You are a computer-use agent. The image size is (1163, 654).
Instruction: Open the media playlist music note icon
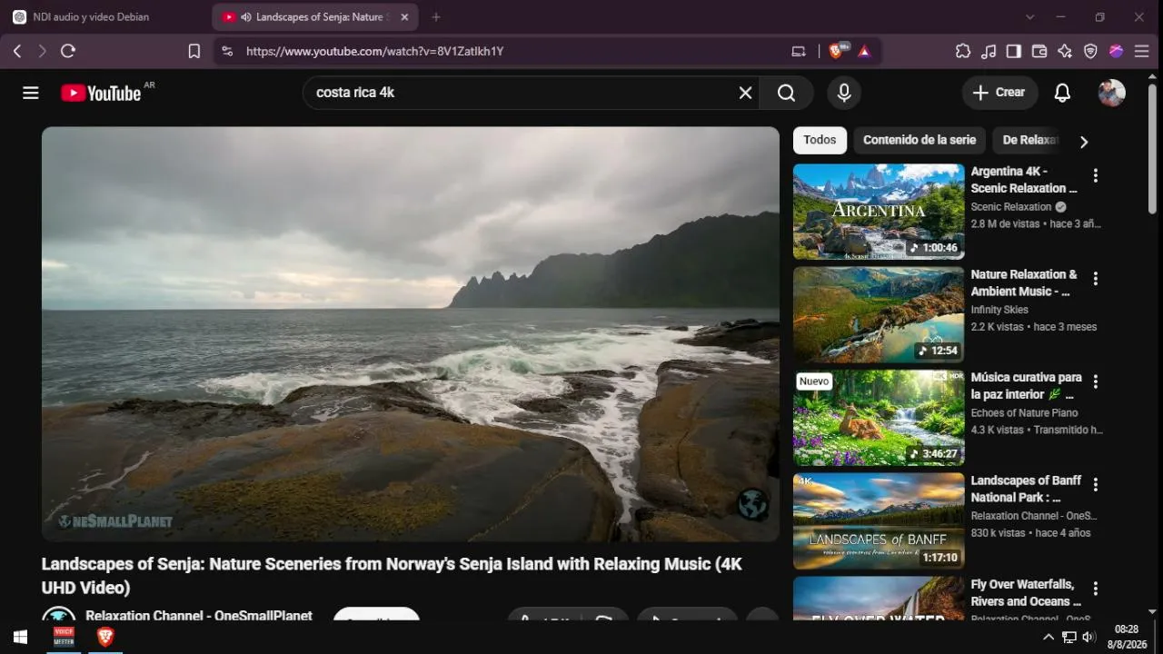(x=989, y=52)
